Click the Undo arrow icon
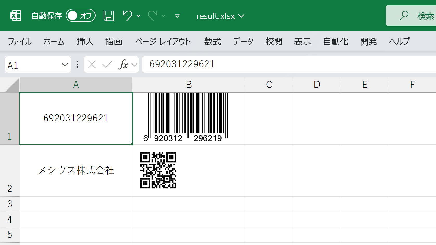The image size is (436, 245). pyautogui.click(x=128, y=16)
